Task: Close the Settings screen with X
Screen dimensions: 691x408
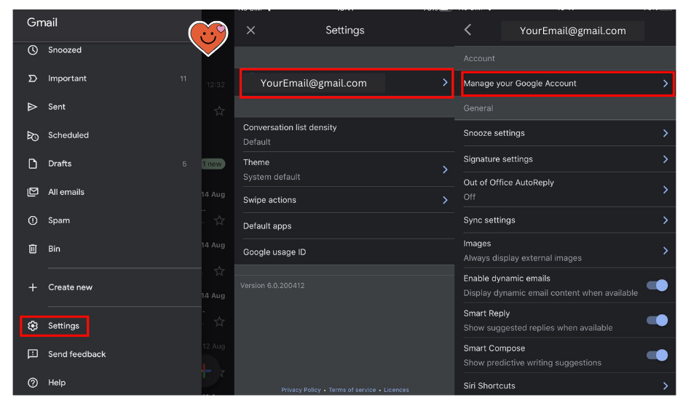Action: pyautogui.click(x=250, y=31)
